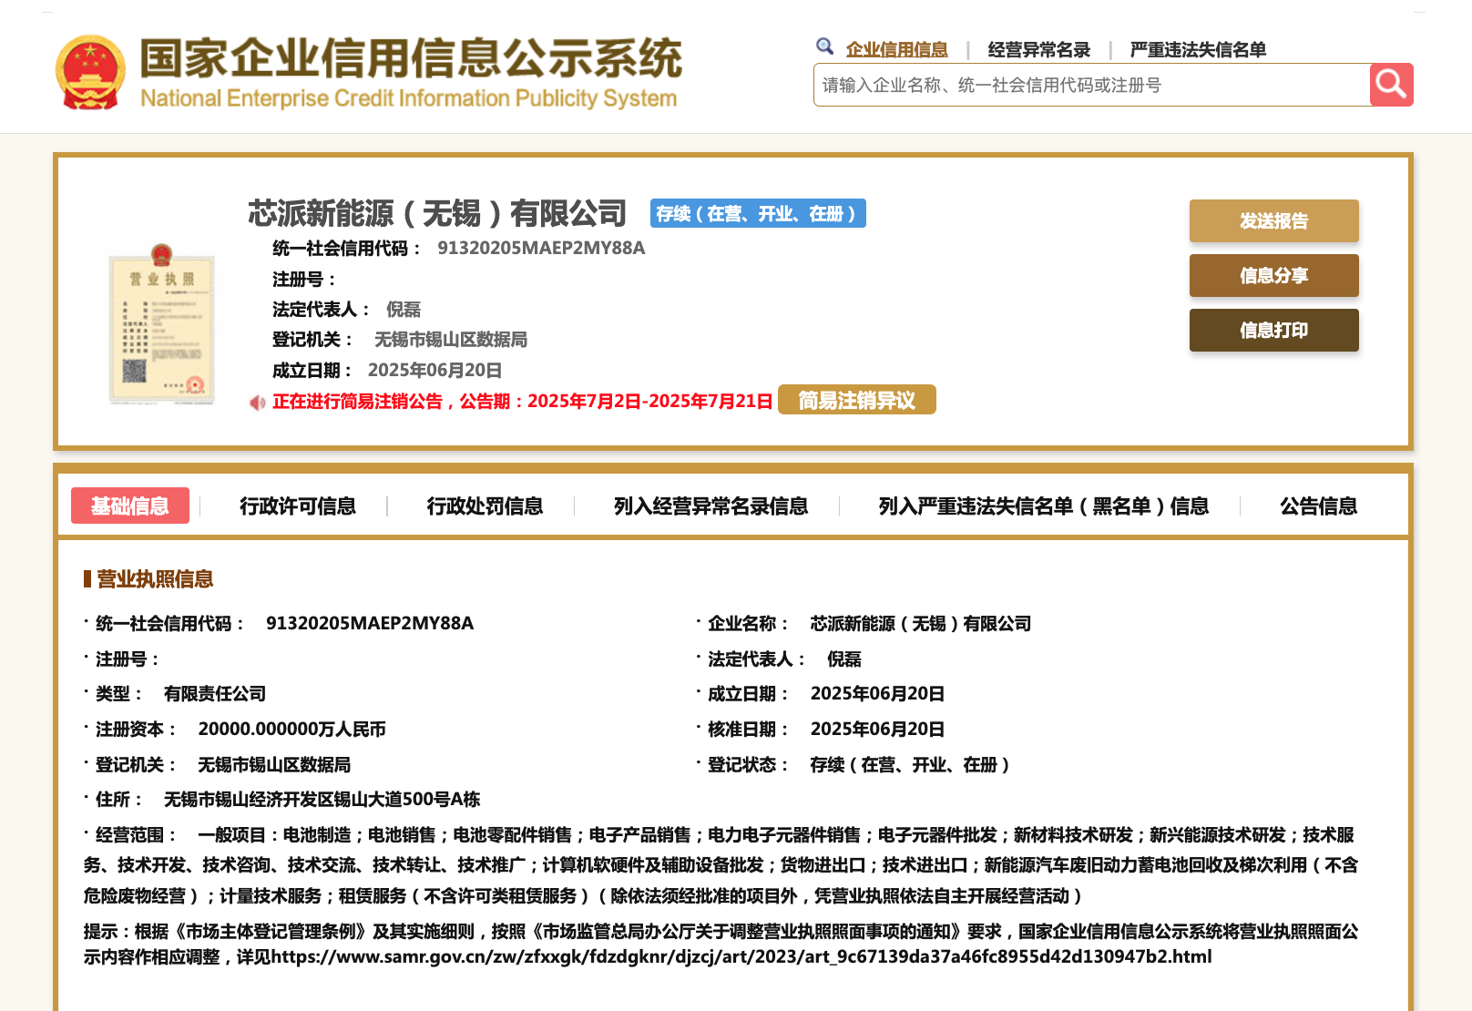
Task: Click the red magnifier search button
Action: pos(1391,85)
